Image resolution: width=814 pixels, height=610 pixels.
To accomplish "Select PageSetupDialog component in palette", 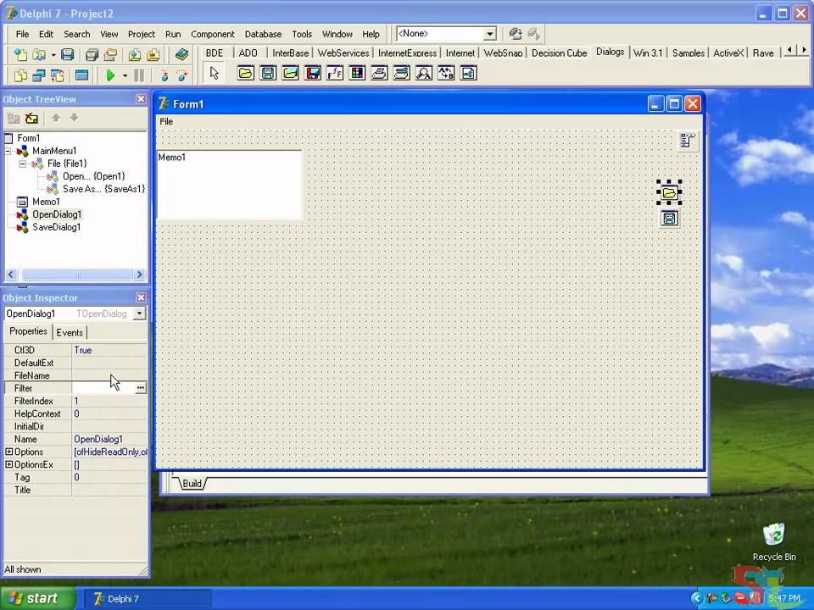I will click(468, 73).
